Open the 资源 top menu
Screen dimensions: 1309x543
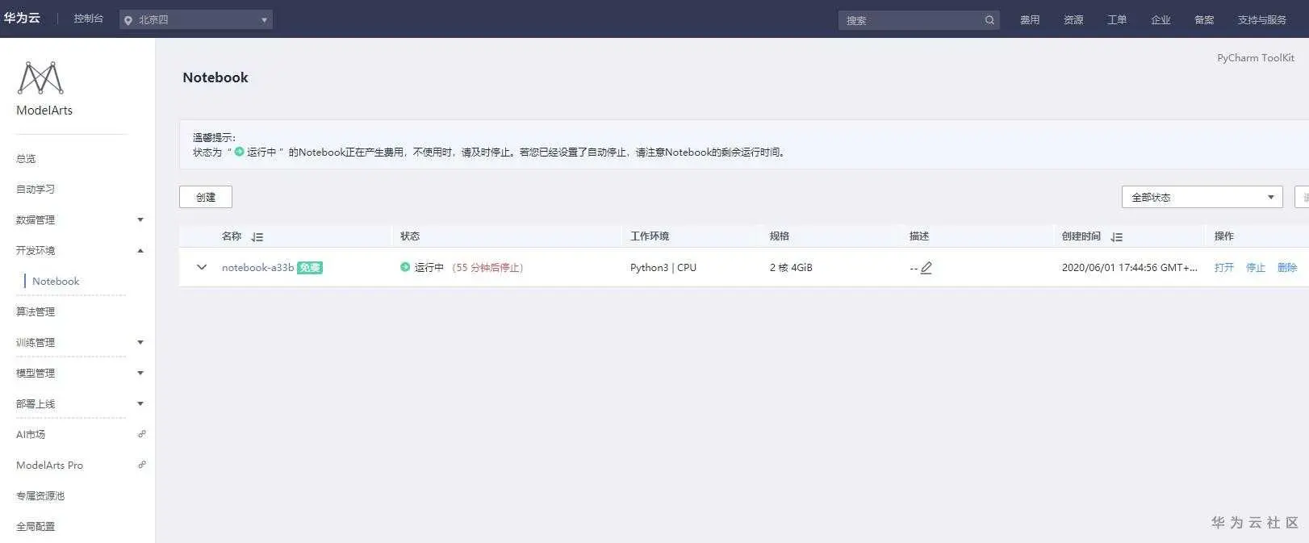[x=1073, y=19]
